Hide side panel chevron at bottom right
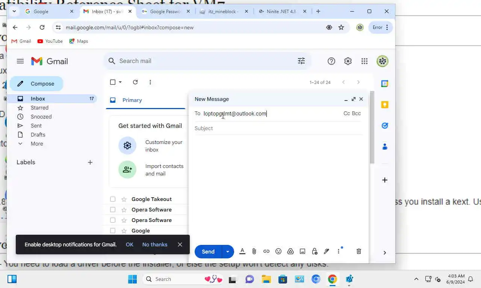The width and height of the screenshot is (481, 288). click(x=384, y=253)
